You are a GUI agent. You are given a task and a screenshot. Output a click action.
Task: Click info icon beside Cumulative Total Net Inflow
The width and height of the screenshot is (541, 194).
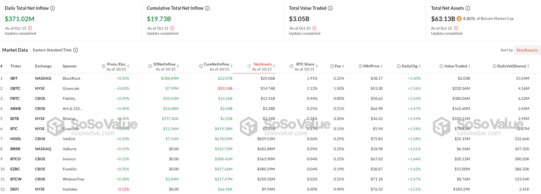click(x=207, y=8)
